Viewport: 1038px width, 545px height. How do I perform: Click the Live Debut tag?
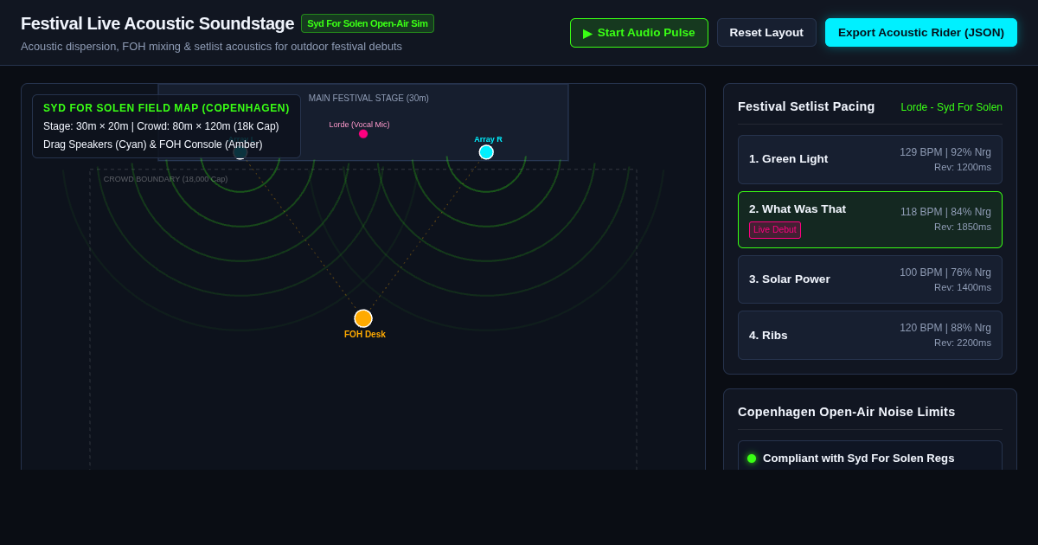click(x=775, y=230)
